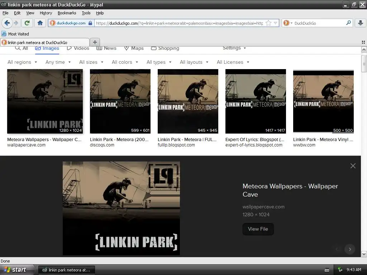Open the Tools menu

click(86, 13)
